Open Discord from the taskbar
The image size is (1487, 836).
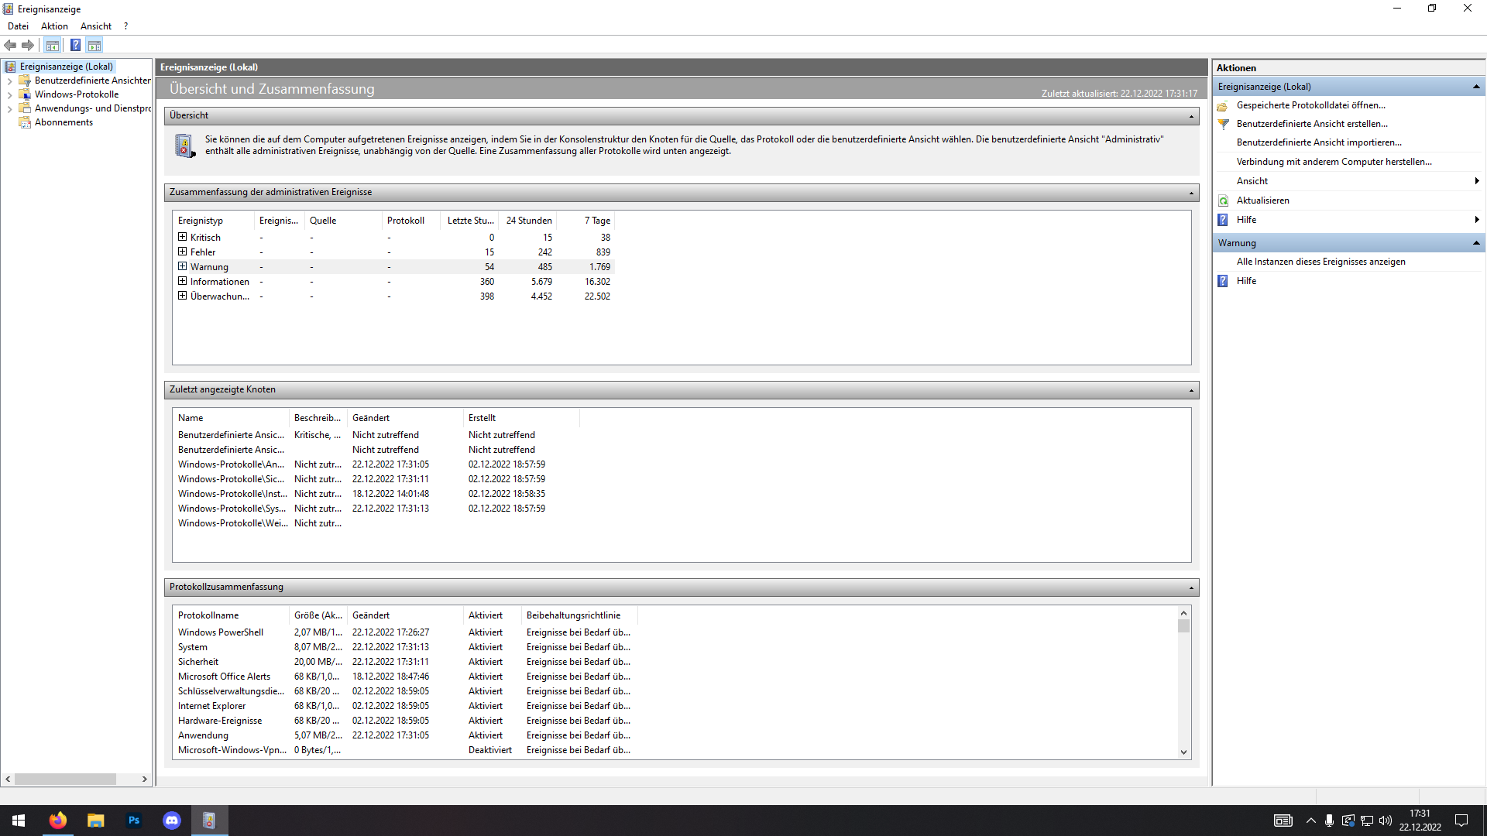171,821
